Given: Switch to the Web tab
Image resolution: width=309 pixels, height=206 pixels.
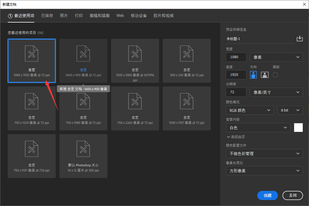Looking at the screenshot, I should (120, 16).
